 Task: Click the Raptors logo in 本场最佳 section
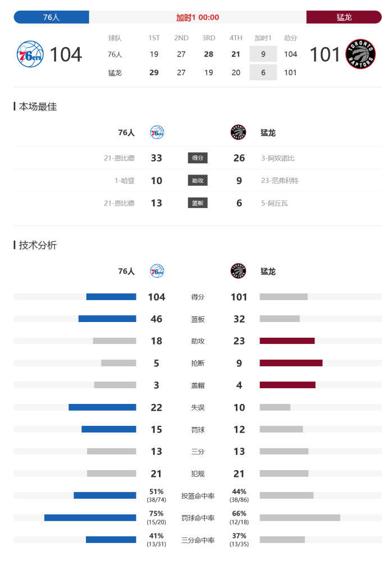click(x=238, y=132)
